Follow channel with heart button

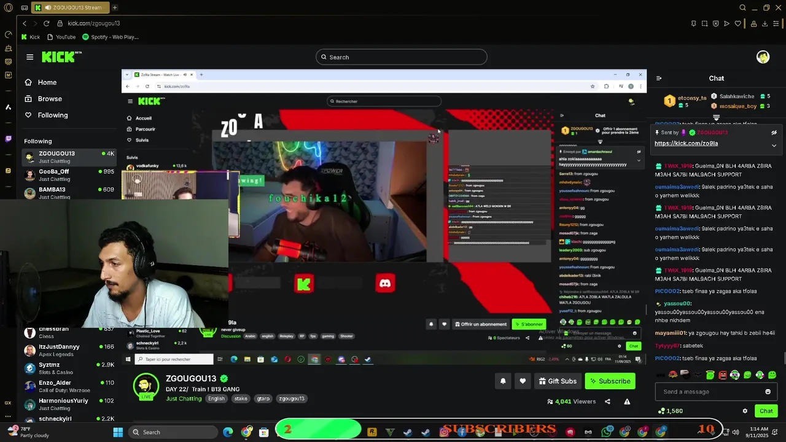click(523, 381)
